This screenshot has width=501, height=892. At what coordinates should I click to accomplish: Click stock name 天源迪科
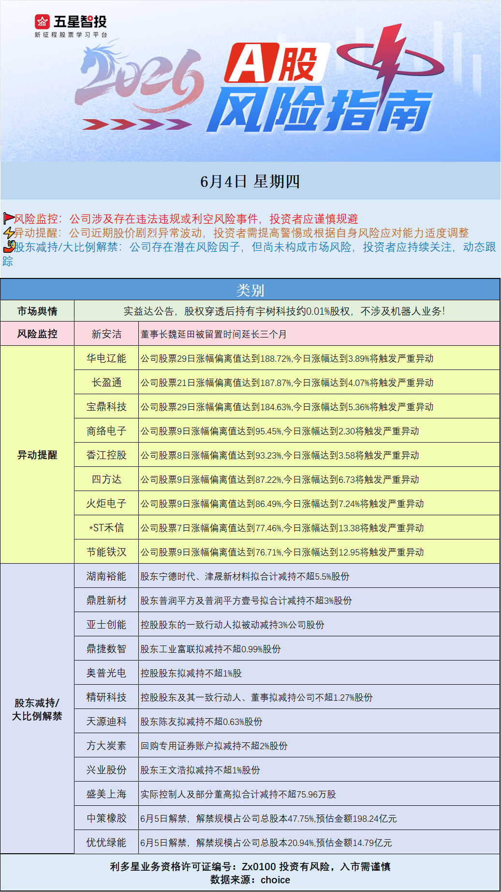click(106, 721)
